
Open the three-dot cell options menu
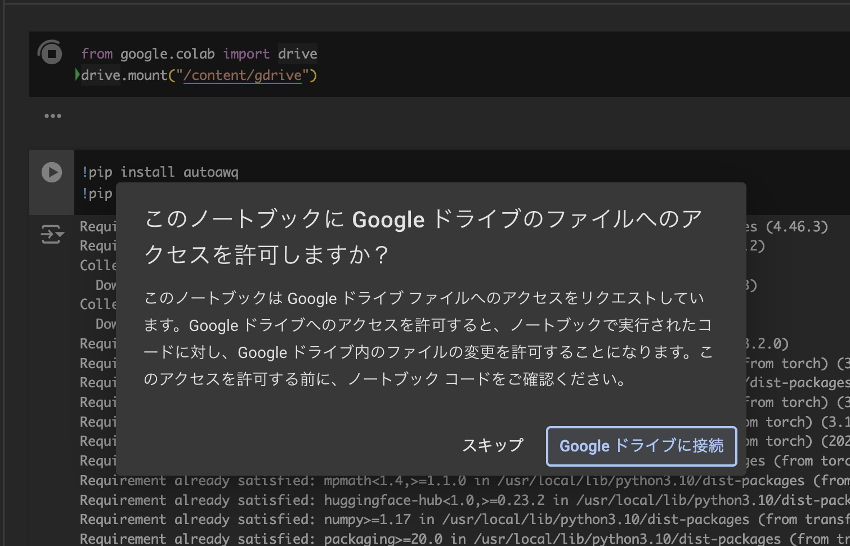coord(52,115)
